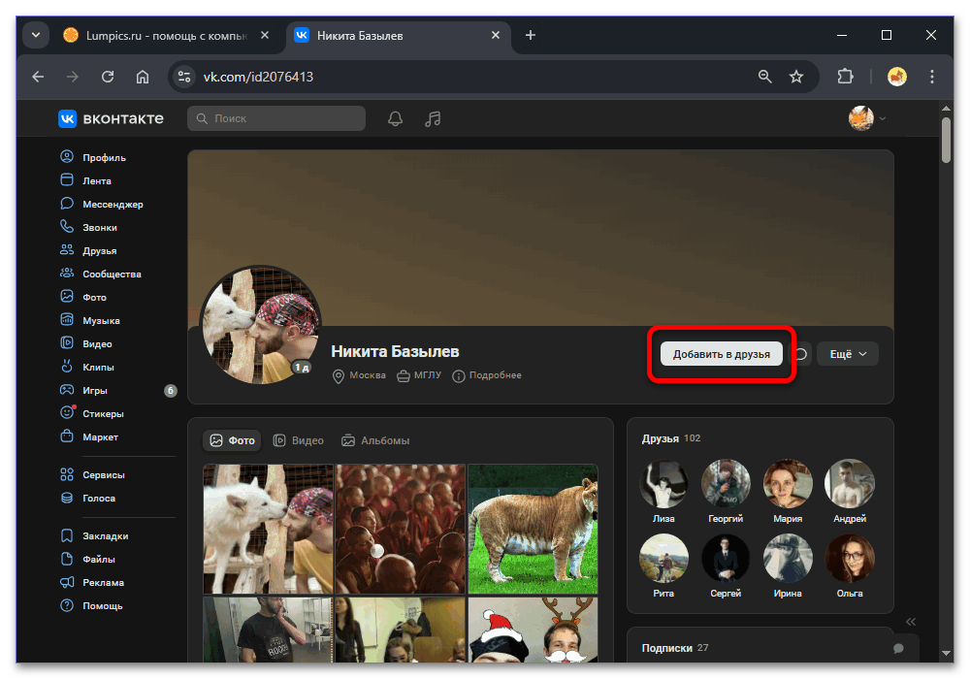Open the Профиль sidebar item

pos(93,157)
